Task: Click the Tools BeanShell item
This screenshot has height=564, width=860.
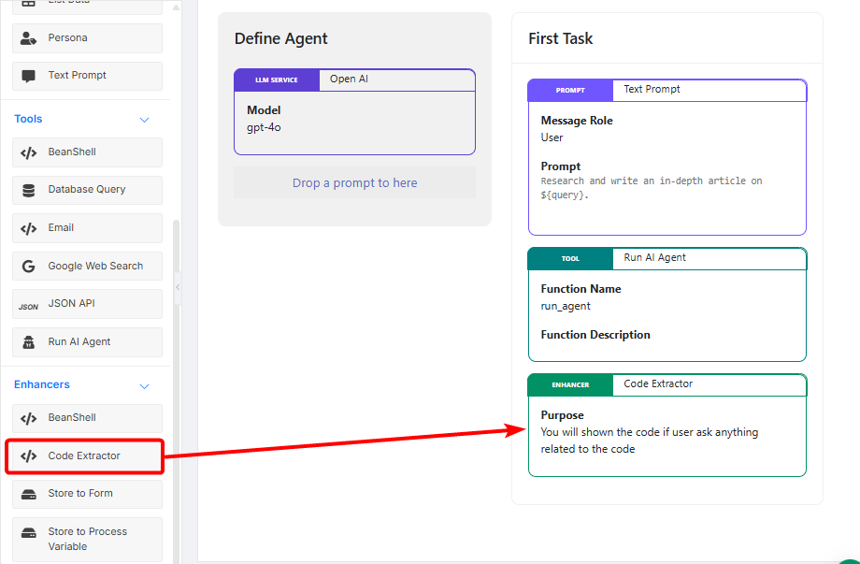Action: pyautogui.click(x=87, y=152)
